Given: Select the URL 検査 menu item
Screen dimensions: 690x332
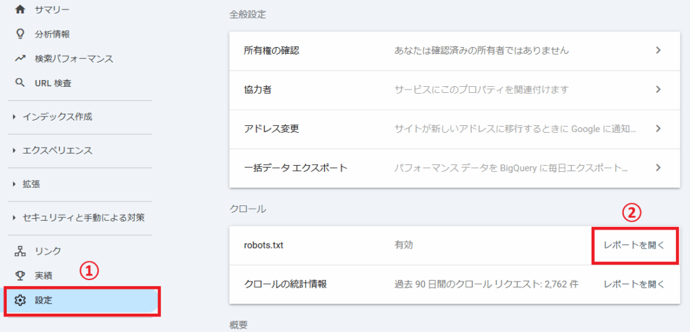Looking at the screenshot, I should [x=53, y=84].
